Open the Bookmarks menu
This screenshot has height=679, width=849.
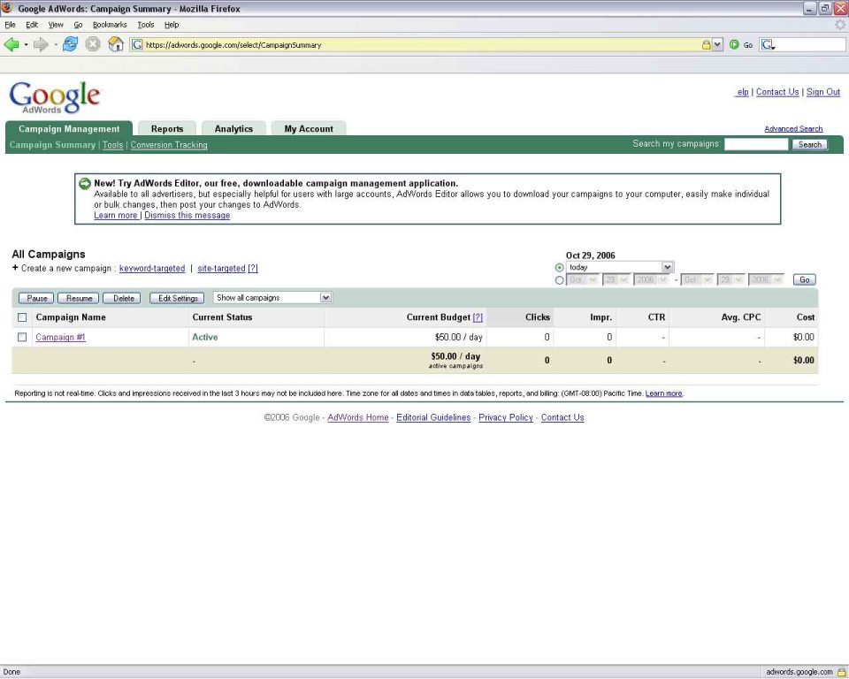pos(110,25)
